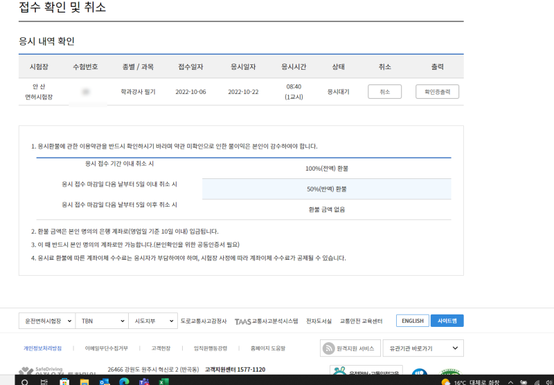Click the TAAS logo icon
Viewport: 554px width, 385px height.
click(243, 321)
